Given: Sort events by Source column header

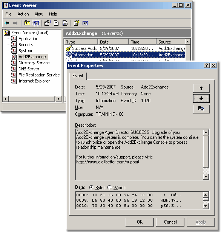Looking at the screenshot, I should click(x=170, y=42).
